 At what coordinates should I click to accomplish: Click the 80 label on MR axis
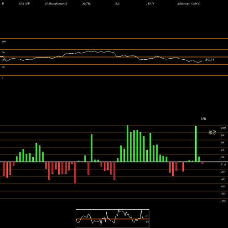pyautogui.click(x=222, y=135)
